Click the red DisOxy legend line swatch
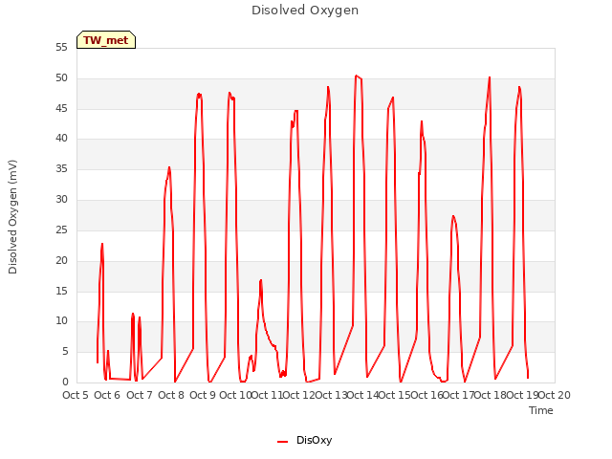 [x=283, y=442]
